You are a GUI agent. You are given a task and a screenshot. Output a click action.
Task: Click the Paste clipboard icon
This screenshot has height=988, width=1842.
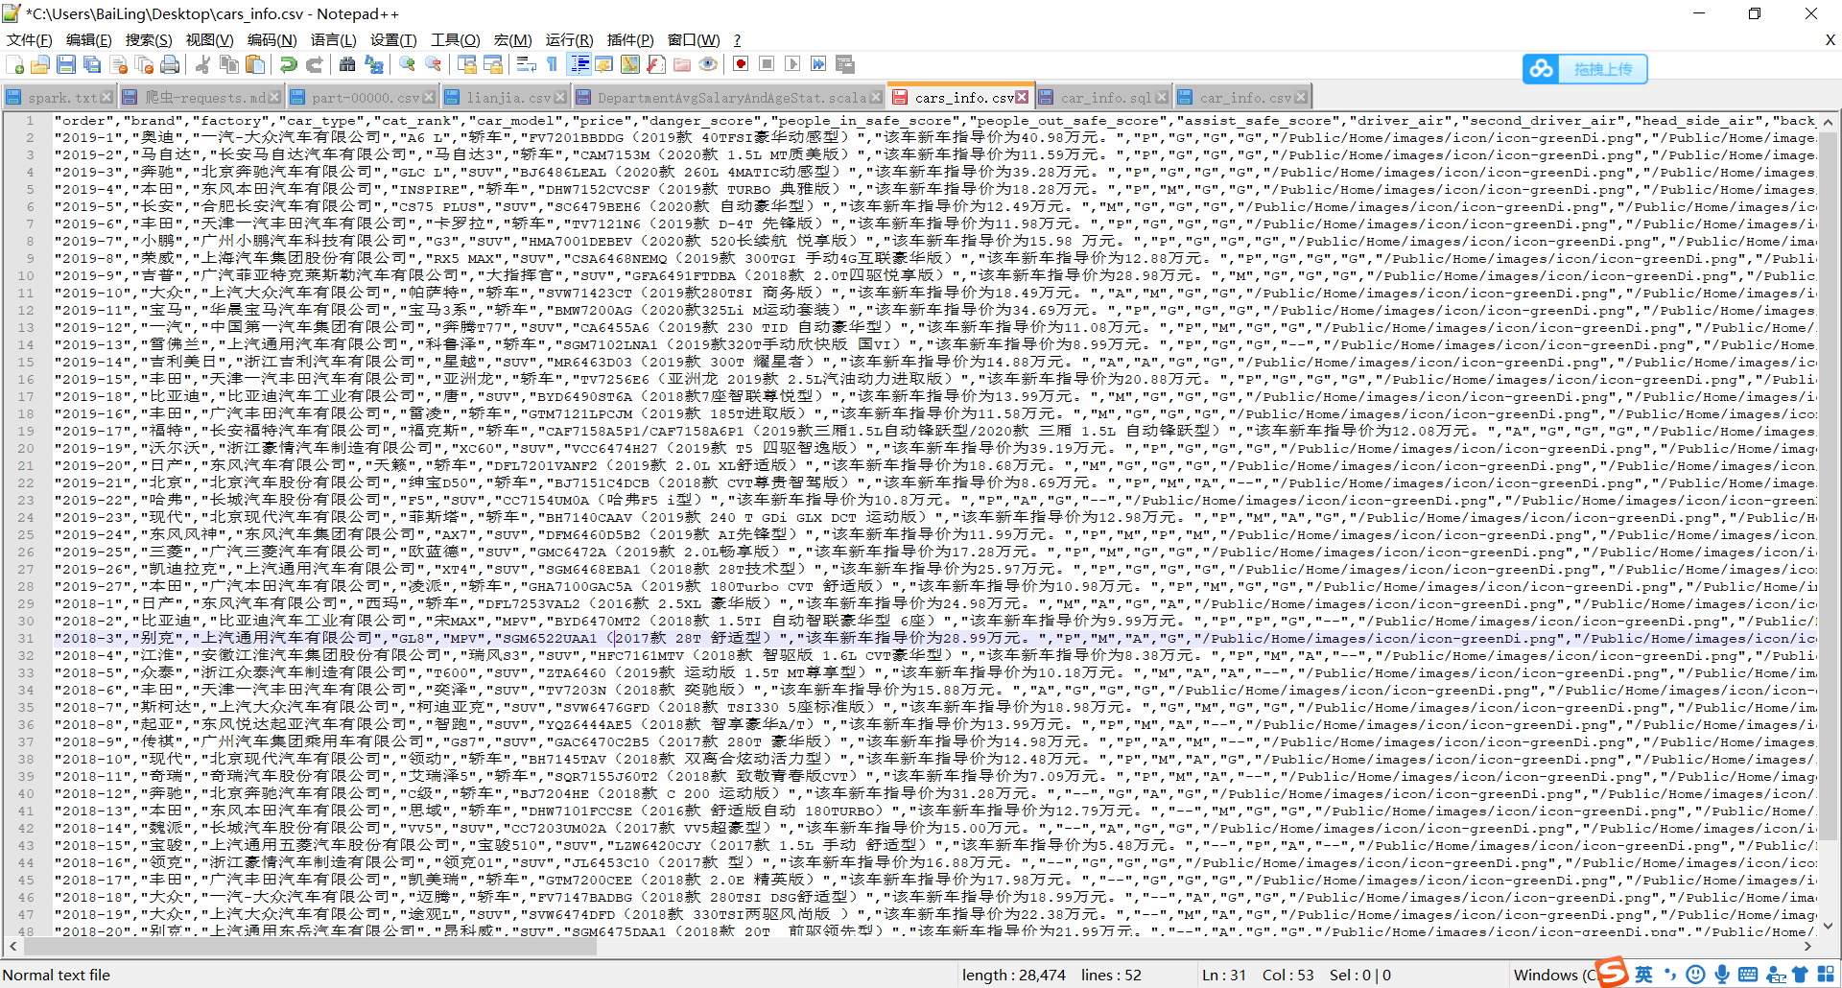coord(255,64)
